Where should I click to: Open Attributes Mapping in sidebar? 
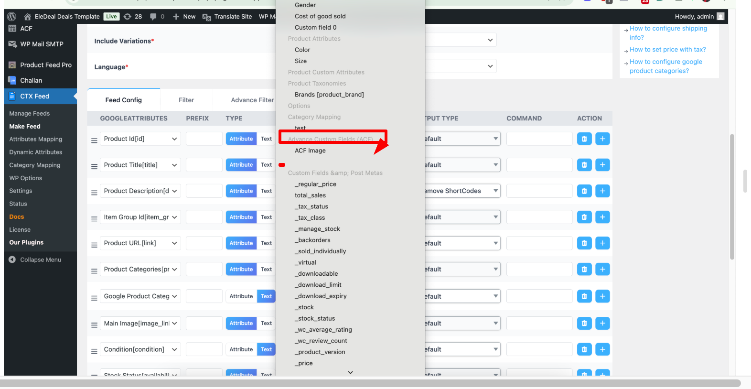click(x=36, y=139)
